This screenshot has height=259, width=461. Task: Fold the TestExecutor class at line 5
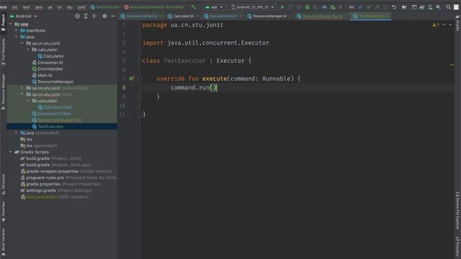tap(140, 60)
